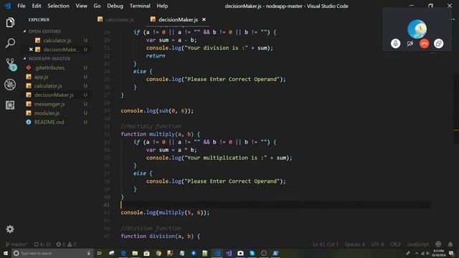Open the Terminal menu

(x=140, y=6)
